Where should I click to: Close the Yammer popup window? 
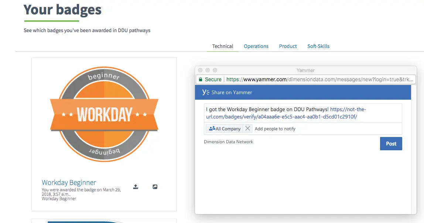[200, 70]
